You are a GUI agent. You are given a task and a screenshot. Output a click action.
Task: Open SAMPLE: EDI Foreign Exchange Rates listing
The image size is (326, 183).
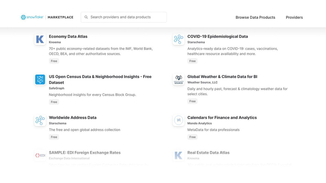85,153
